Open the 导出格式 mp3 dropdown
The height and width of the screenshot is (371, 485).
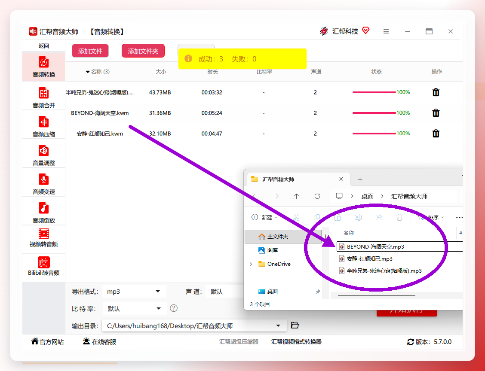click(x=134, y=291)
